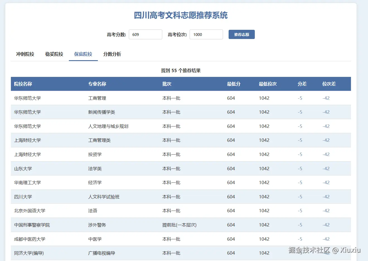This screenshot has width=368, height=261.
Task: Click 上海财经大学 in the 工商管理类 row
Action: pyautogui.click(x=28, y=140)
